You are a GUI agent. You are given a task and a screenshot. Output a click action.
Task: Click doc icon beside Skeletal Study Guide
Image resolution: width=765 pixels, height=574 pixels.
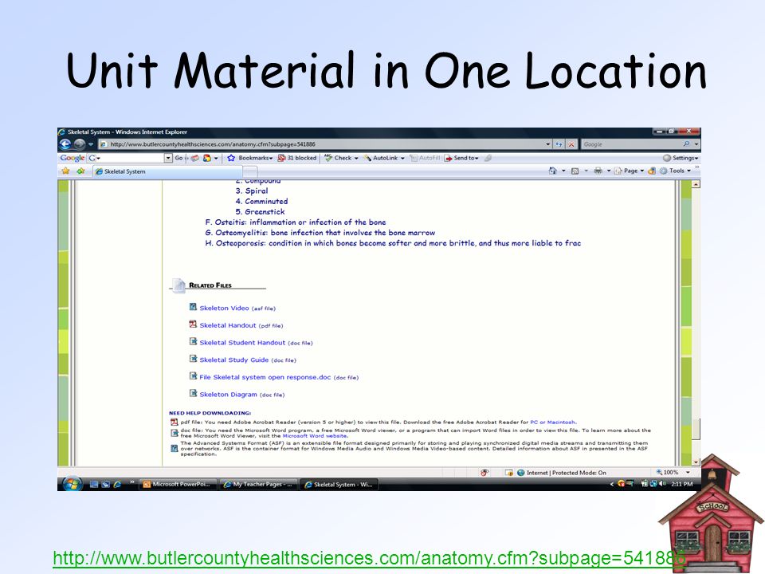coord(193,359)
